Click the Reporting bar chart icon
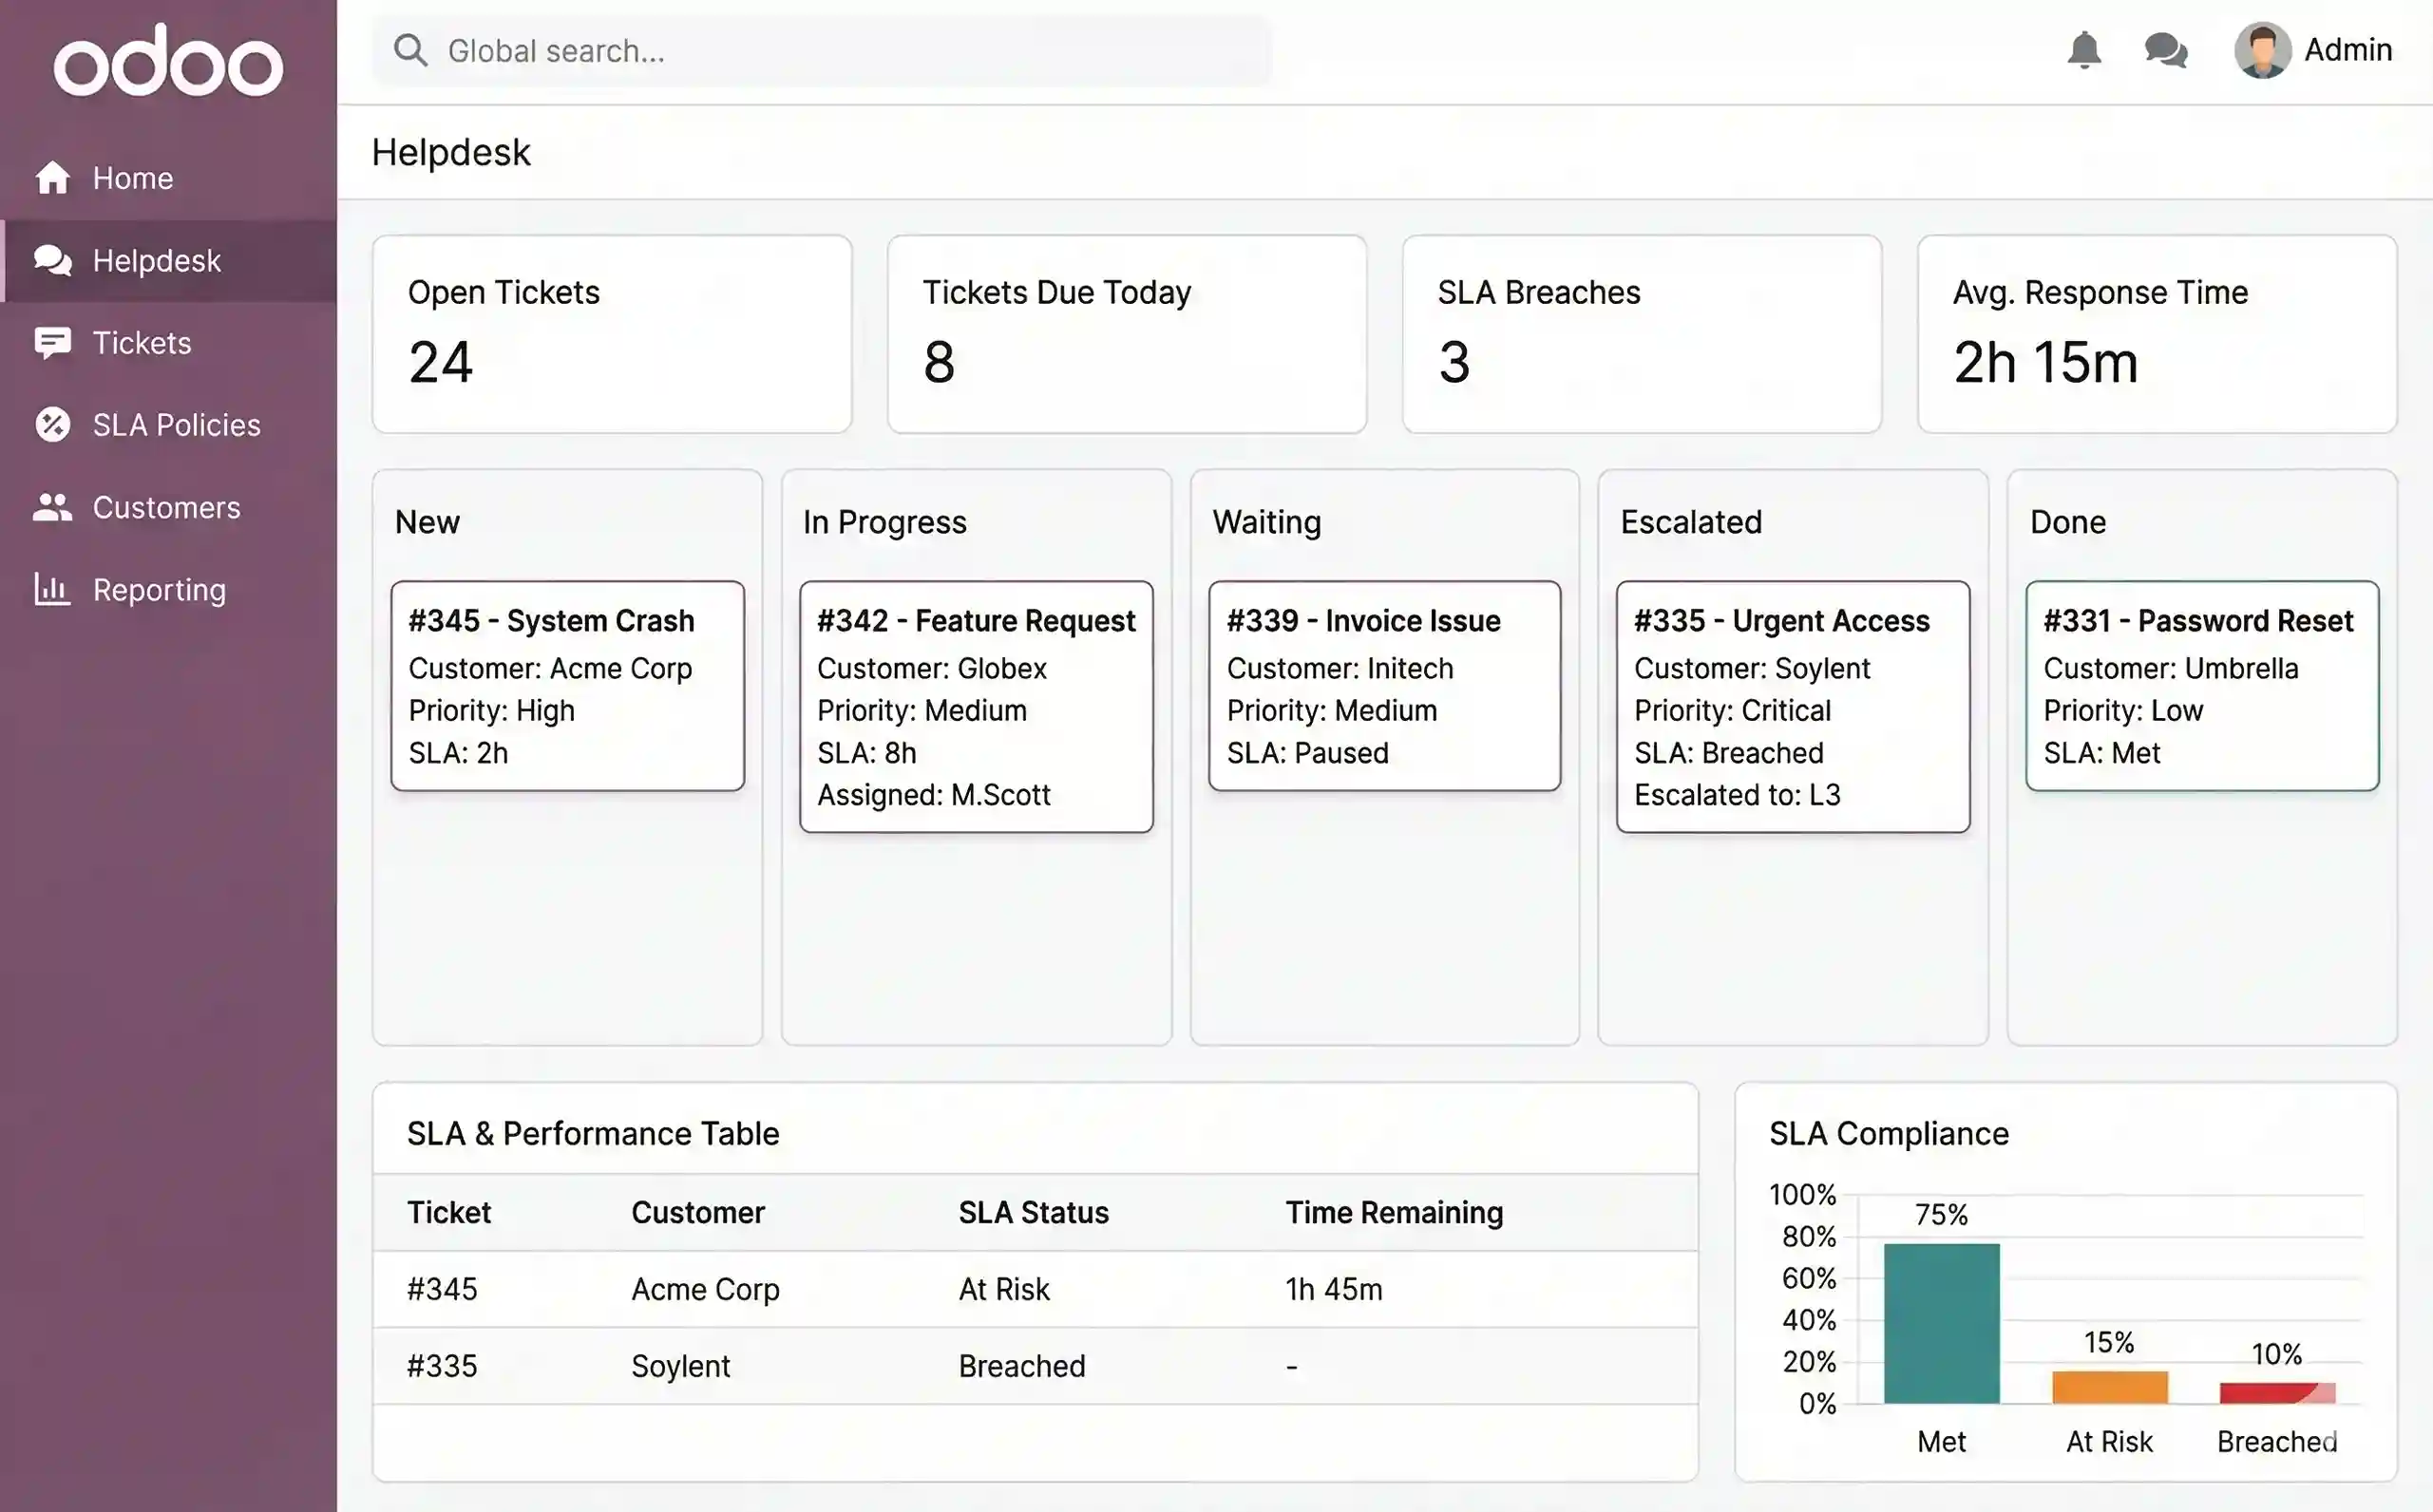Viewport: 2433px width, 1512px height. (52, 590)
